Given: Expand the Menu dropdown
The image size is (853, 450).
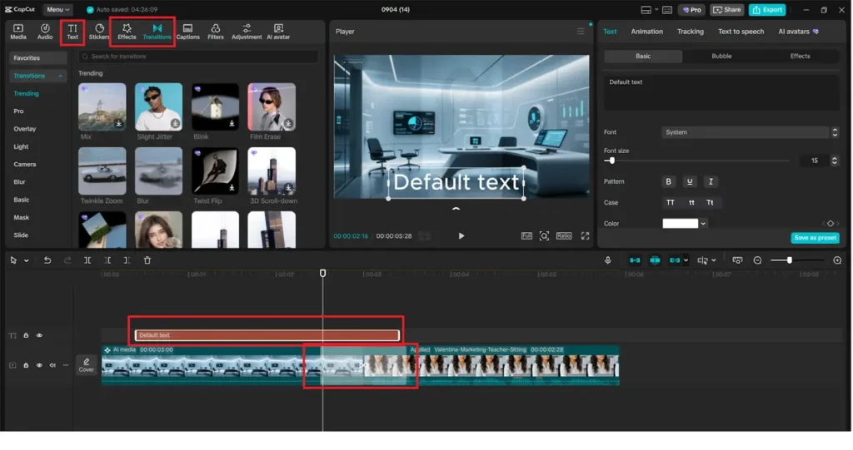Looking at the screenshot, I should click(x=57, y=10).
